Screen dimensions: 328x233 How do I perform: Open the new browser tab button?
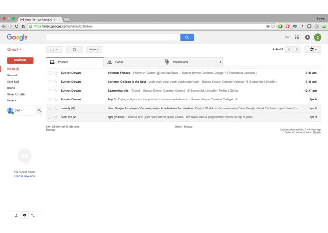[67, 20]
